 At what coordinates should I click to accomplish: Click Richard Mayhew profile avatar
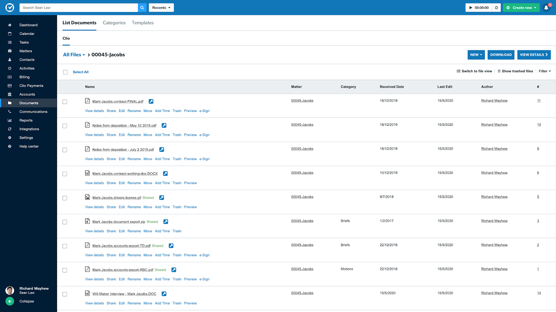pyautogui.click(x=10, y=290)
